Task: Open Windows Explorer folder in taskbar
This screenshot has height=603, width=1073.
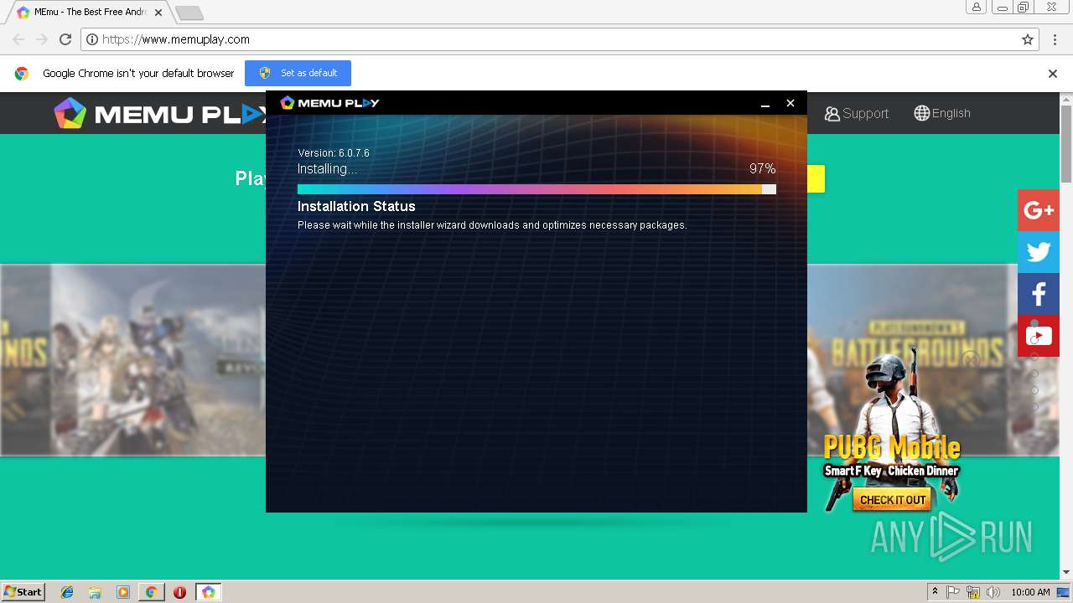Action: 95,592
